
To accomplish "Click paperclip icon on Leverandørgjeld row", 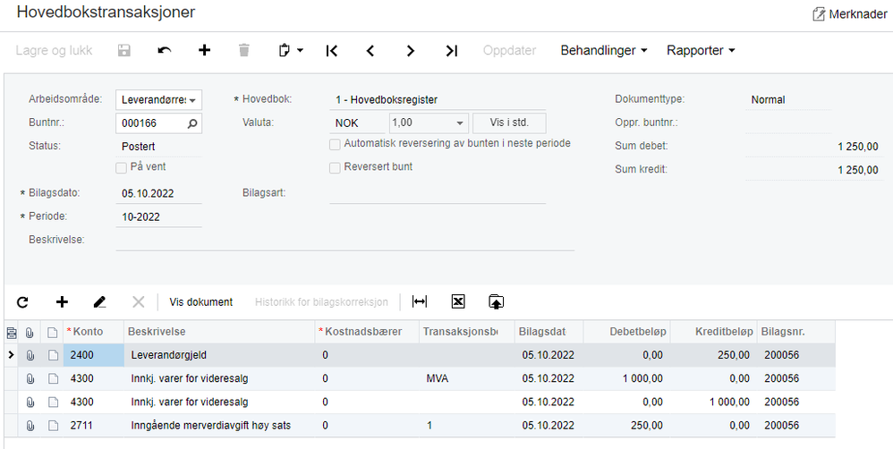I will tap(30, 355).
